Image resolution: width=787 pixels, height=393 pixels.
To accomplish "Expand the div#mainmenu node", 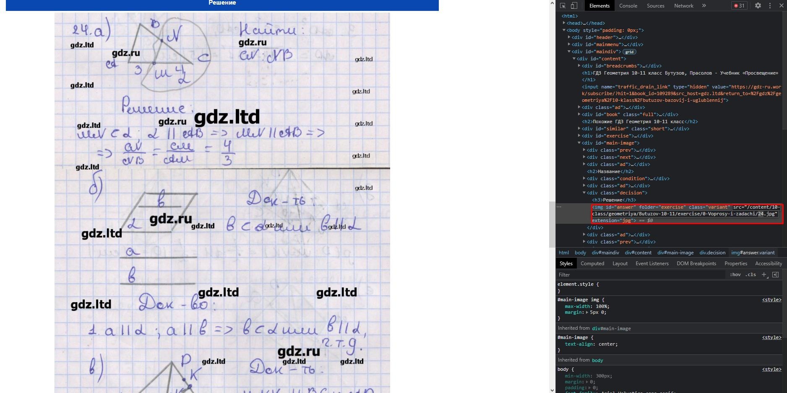I will [x=569, y=44].
